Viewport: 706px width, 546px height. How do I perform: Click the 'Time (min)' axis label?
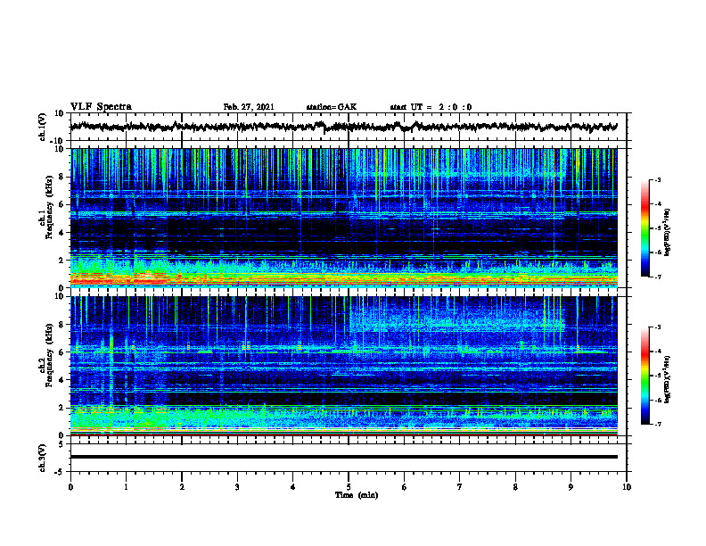tap(357, 495)
